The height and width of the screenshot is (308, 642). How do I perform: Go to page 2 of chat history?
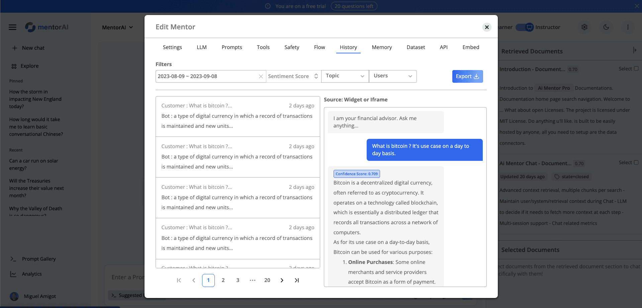tap(223, 280)
